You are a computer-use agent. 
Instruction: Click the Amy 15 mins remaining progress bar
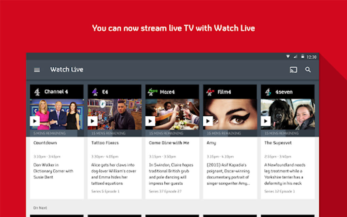point(230,133)
